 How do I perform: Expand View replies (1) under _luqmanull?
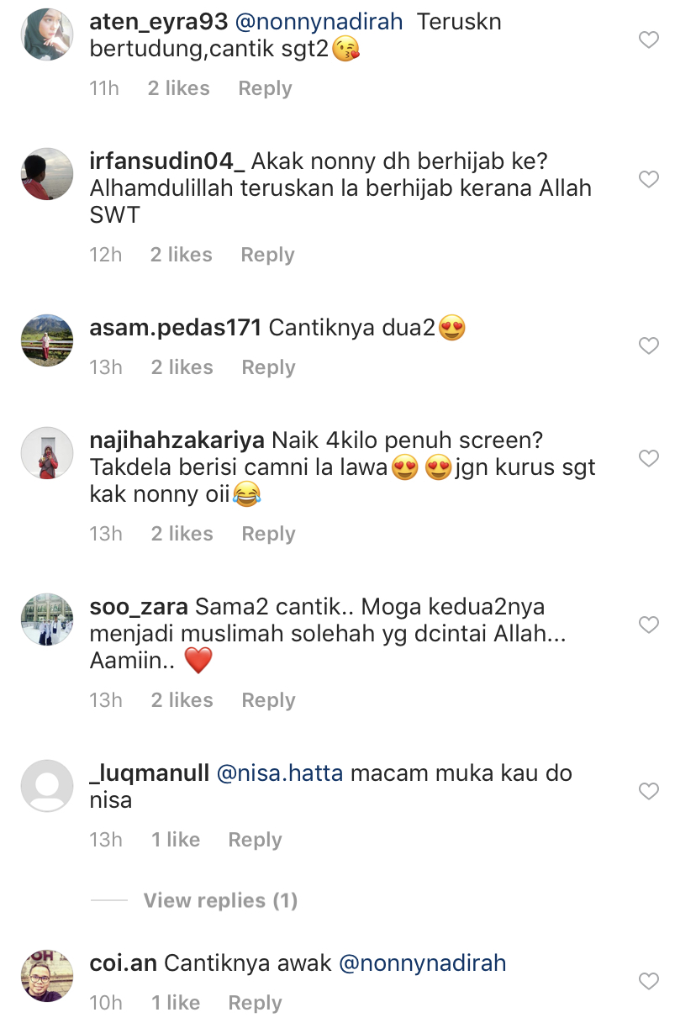[x=220, y=900]
